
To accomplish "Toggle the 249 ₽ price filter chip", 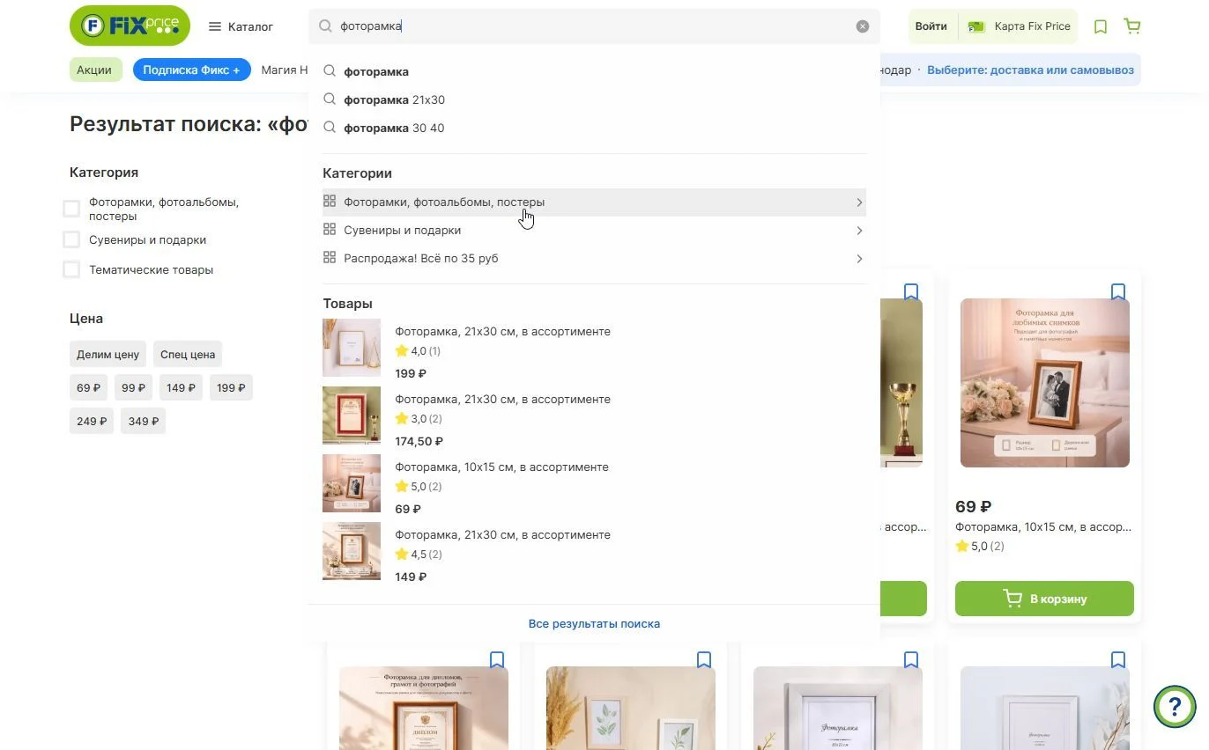I will pos(92,421).
